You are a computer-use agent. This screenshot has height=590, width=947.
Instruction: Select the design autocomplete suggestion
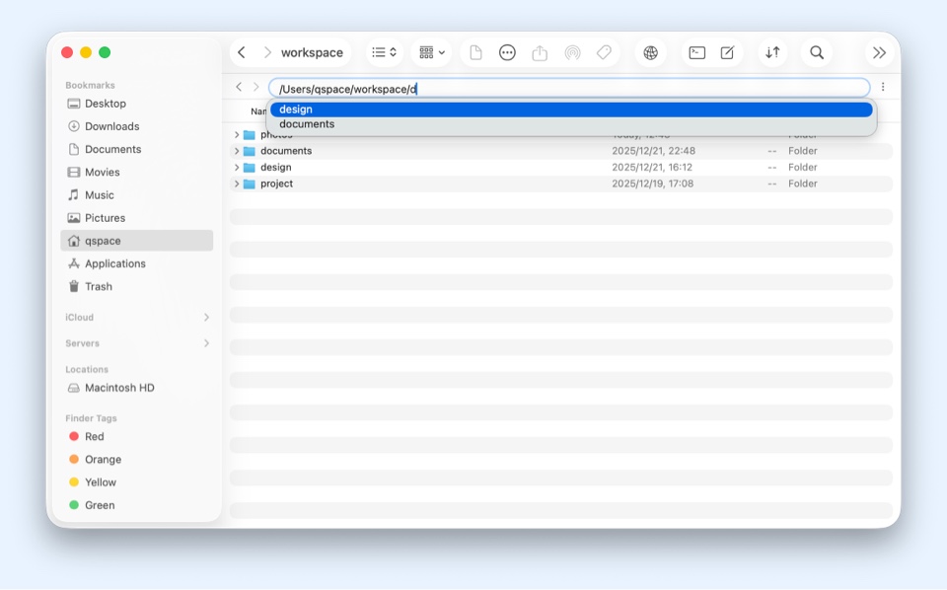coord(570,110)
